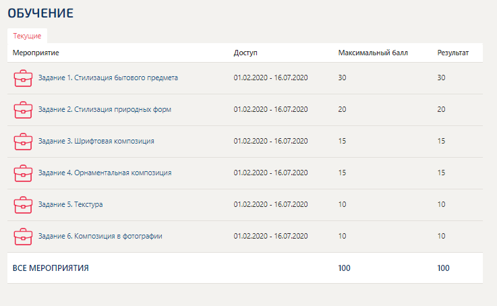This screenshot has width=497, height=306.
Task: Open Задание 3. Шрифтовая композиция link
Action: click(96, 141)
